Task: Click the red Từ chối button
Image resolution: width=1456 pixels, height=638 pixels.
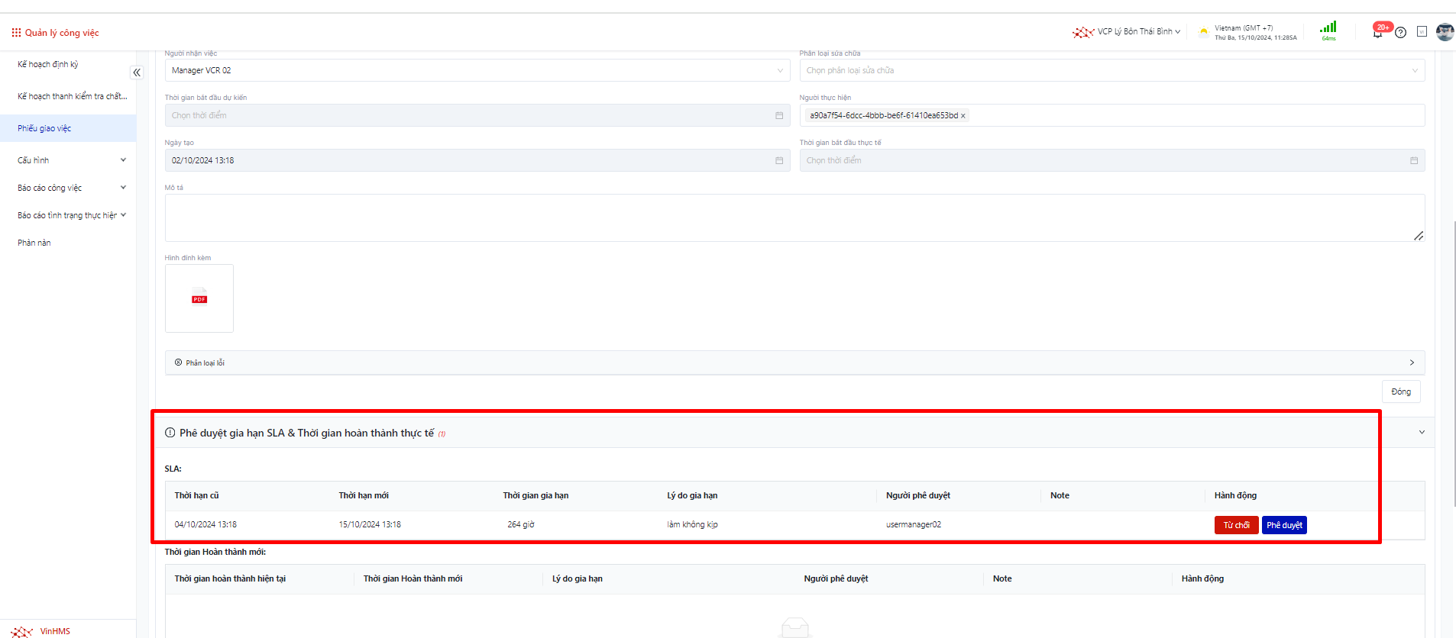Action: coord(1236,525)
